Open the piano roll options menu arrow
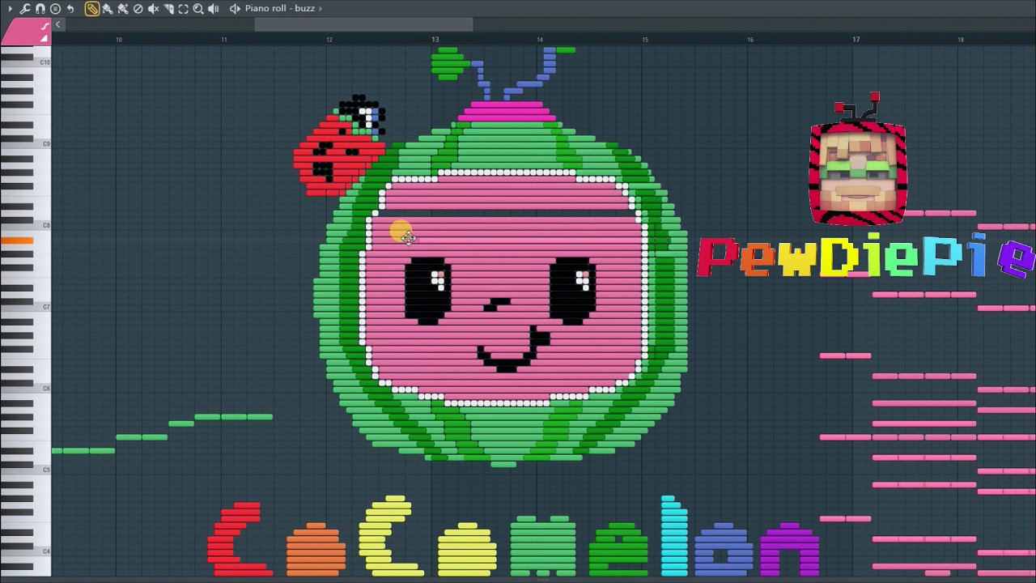This screenshot has width=1036, height=583. [10, 9]
